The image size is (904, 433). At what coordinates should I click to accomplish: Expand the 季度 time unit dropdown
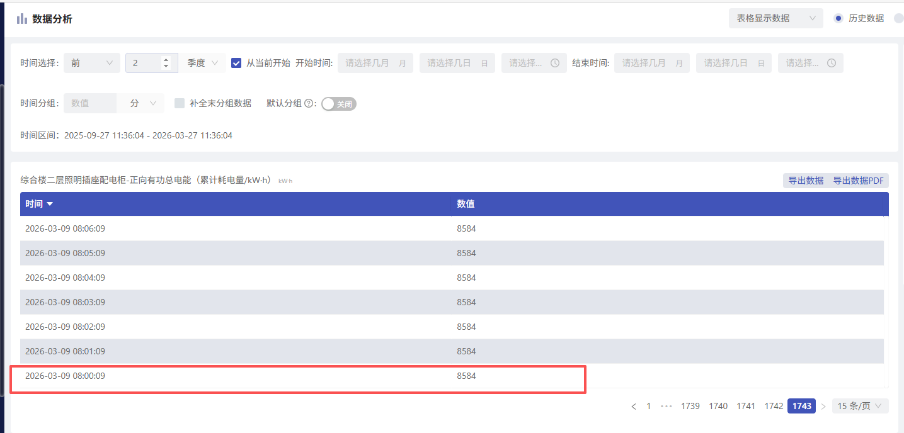(203, 63)
